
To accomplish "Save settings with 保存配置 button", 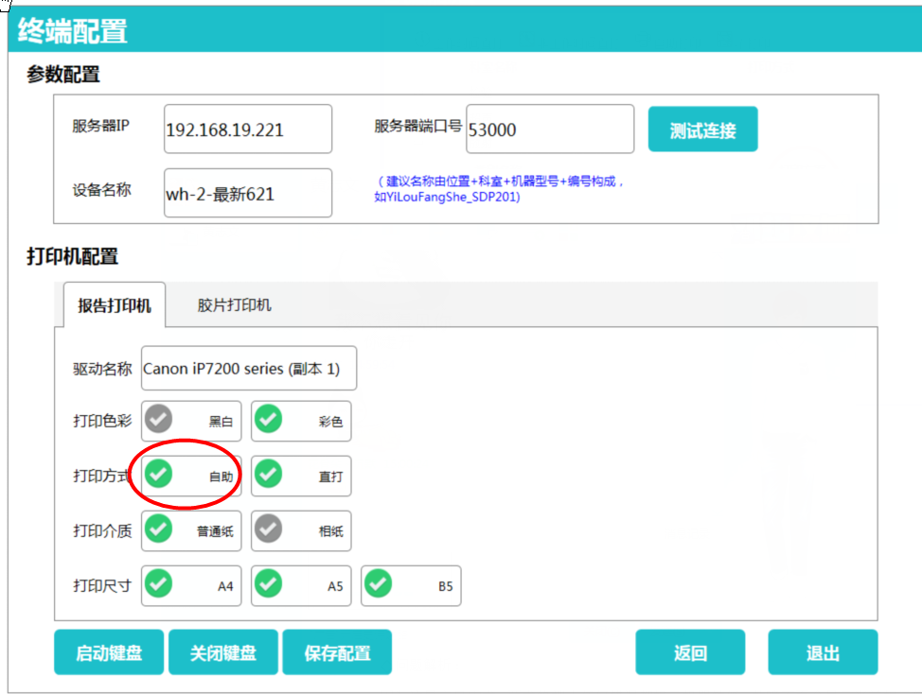I will tap(337, 652).
